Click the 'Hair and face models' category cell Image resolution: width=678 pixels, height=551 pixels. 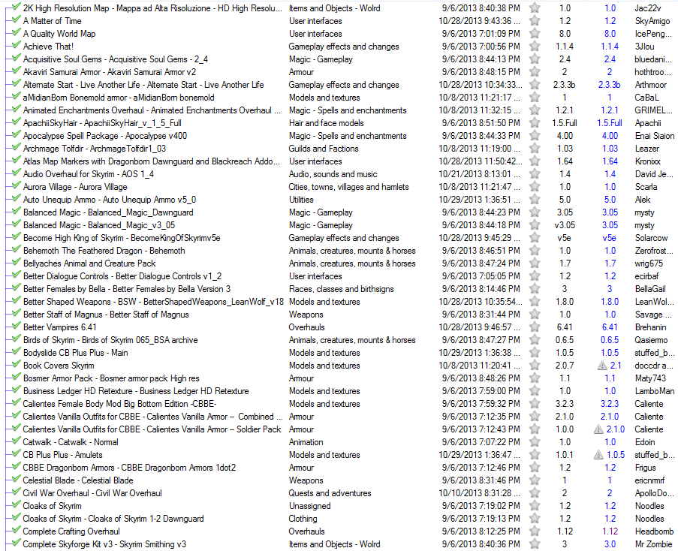(326, 123)
